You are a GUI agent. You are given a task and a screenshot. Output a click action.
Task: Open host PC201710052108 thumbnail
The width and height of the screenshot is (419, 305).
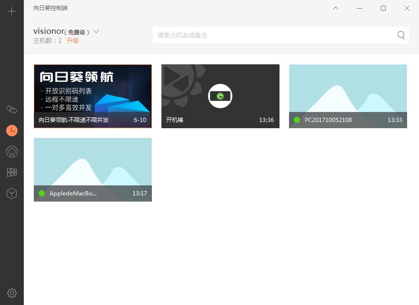point(348,88)
